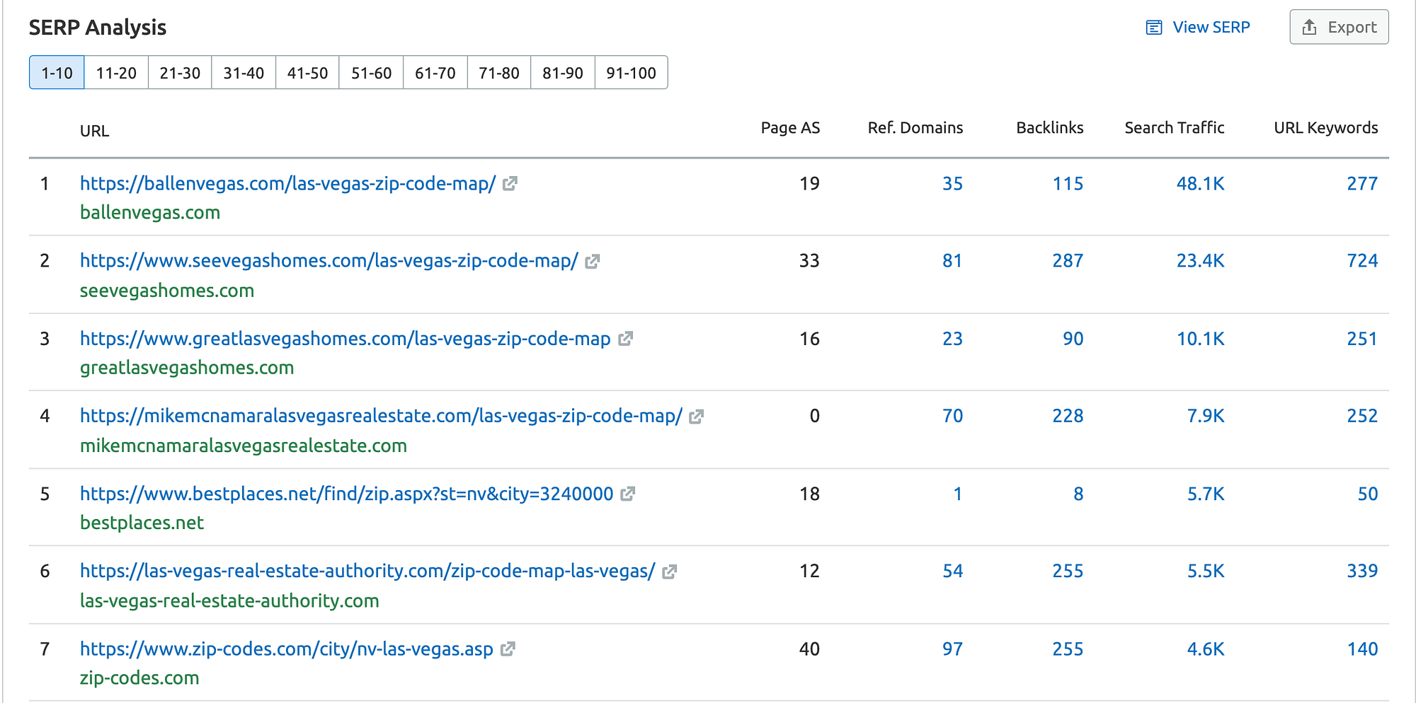Screen dimensions: 1416x703
Task: Open 724 URL keywords for seevegashomes
Action: pyautogui.click(x=1361, y=261)
